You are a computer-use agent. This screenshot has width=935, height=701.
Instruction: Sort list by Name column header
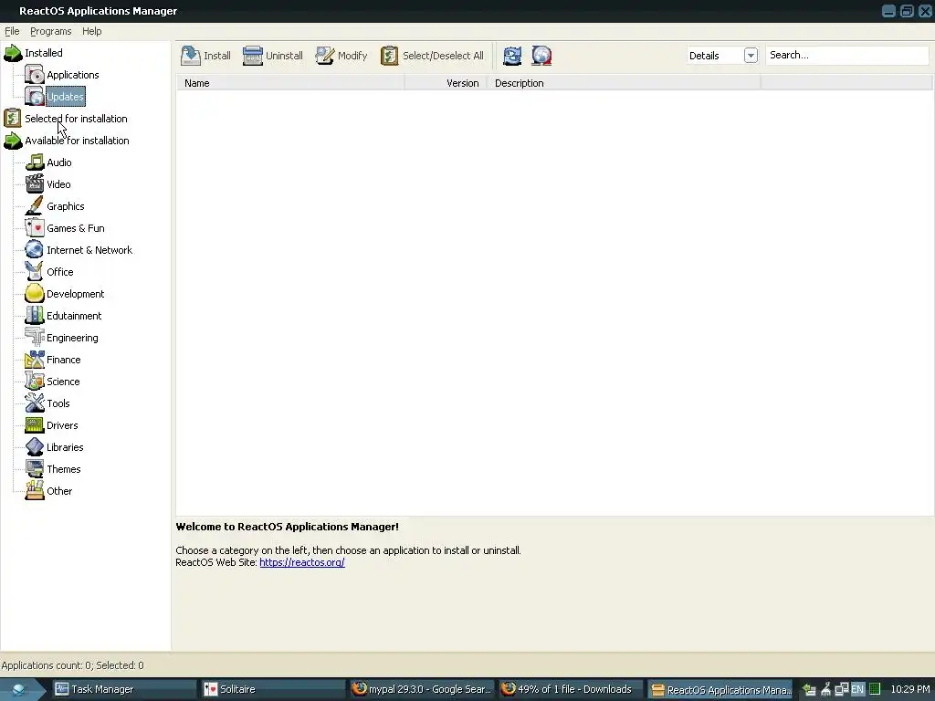click(290, 83)
